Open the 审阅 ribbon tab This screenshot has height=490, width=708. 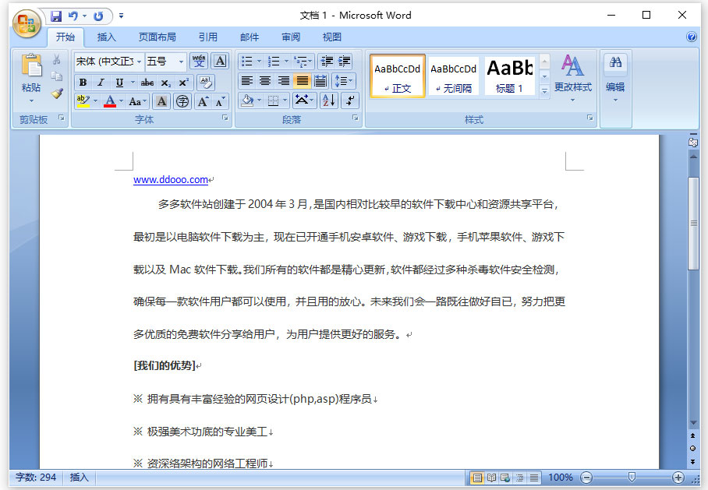click(x=290, y=35)
